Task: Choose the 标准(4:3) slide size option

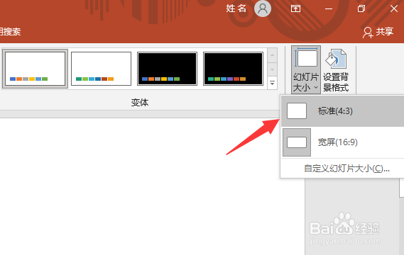Action: 342,111
